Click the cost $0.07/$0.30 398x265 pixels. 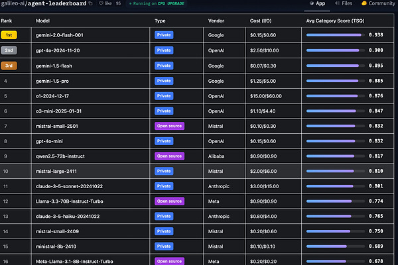263,66
